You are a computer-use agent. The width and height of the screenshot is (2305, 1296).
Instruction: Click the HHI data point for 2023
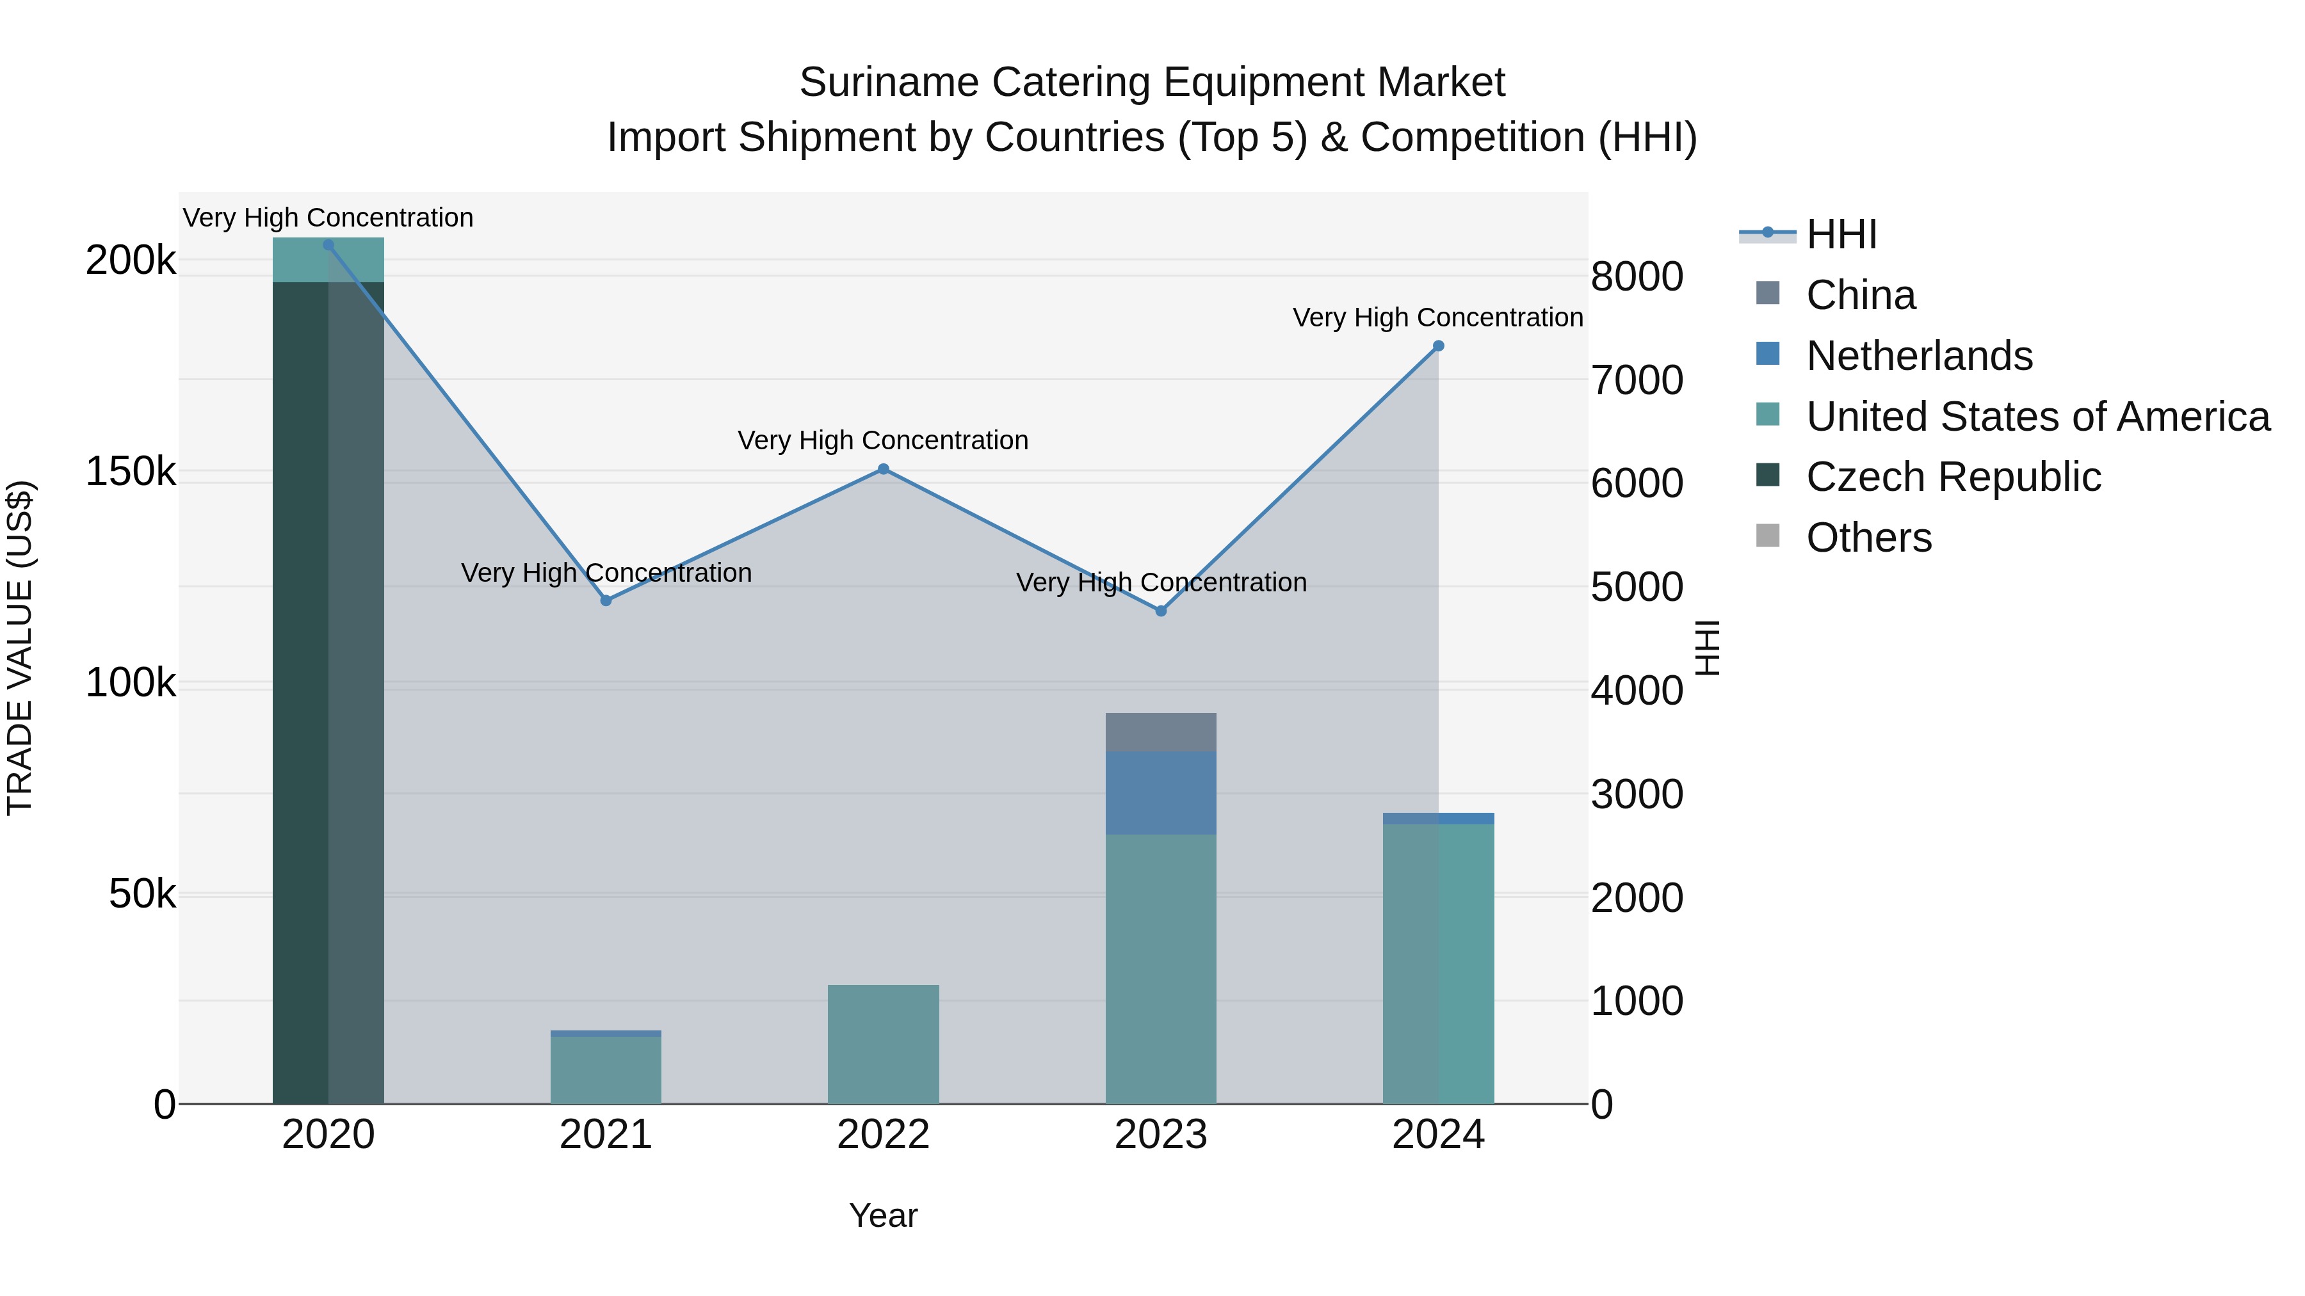[x=1161, y=611]
